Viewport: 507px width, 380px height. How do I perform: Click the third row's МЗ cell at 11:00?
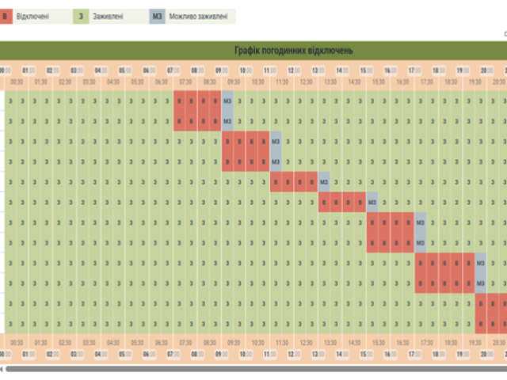click(276, 142)
